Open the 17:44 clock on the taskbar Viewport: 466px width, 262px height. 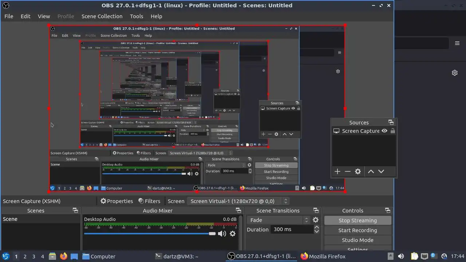click(458, 256)
